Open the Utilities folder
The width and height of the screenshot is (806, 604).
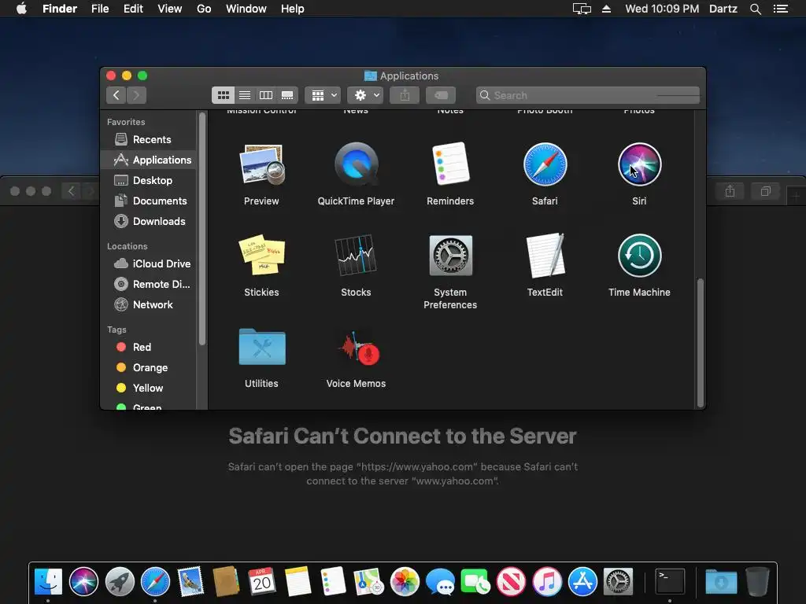coord(261,347)
